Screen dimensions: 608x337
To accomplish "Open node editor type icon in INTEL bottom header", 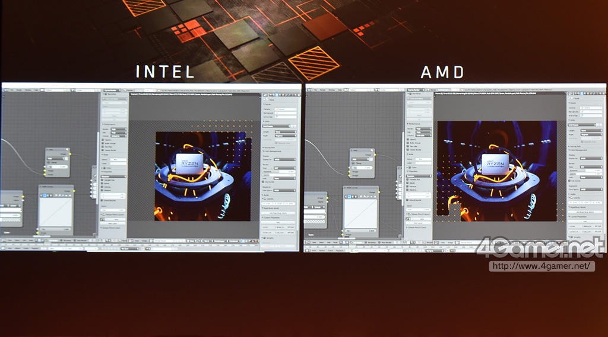I will pyautogui.click(x=3, y=240).
